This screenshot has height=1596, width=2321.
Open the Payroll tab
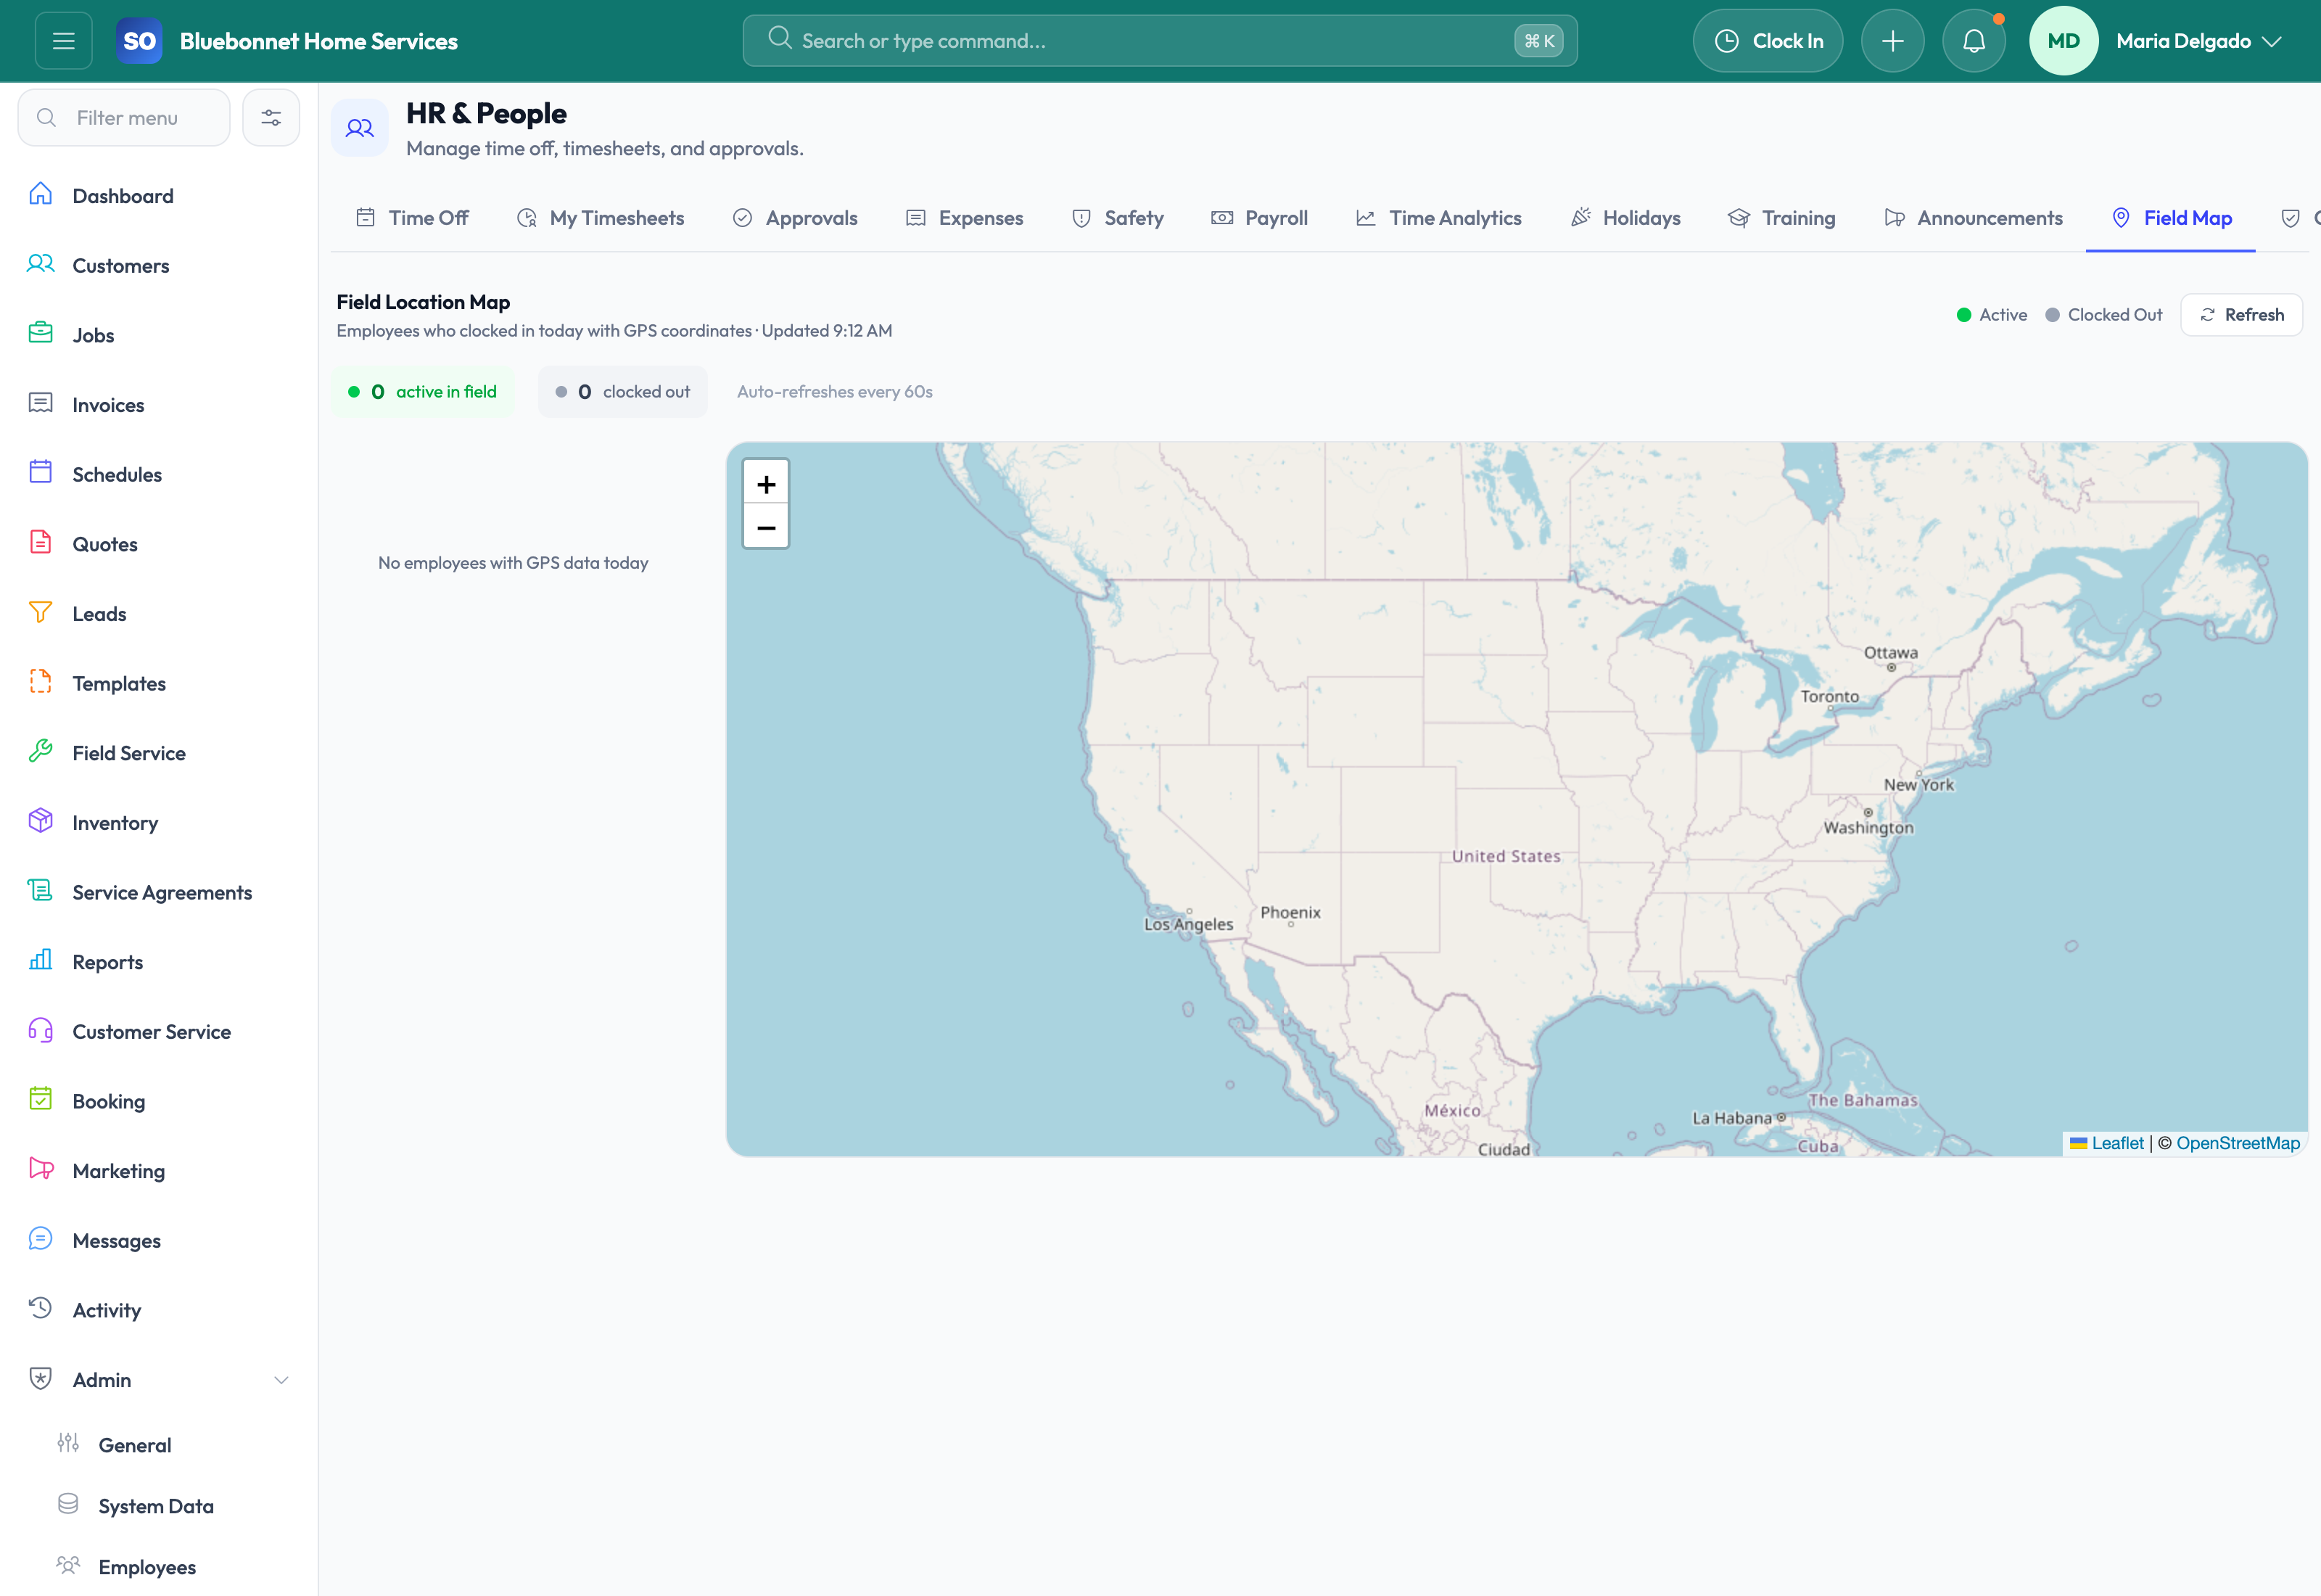pos(1259,218)
